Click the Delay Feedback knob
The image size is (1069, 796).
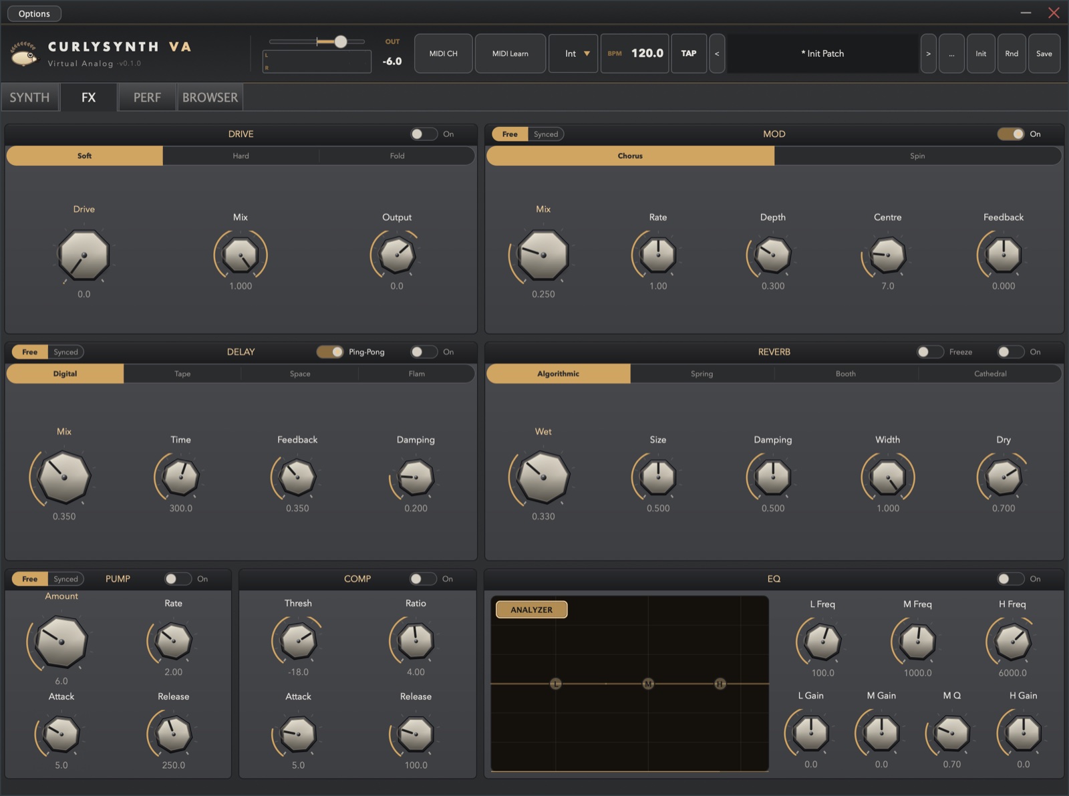point(297,477)
